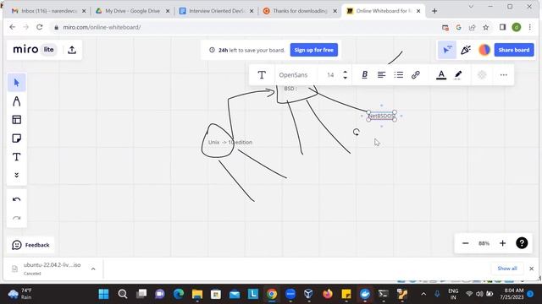Insert a link on selected text
This screenshot has width=542, height=304.
416,75
